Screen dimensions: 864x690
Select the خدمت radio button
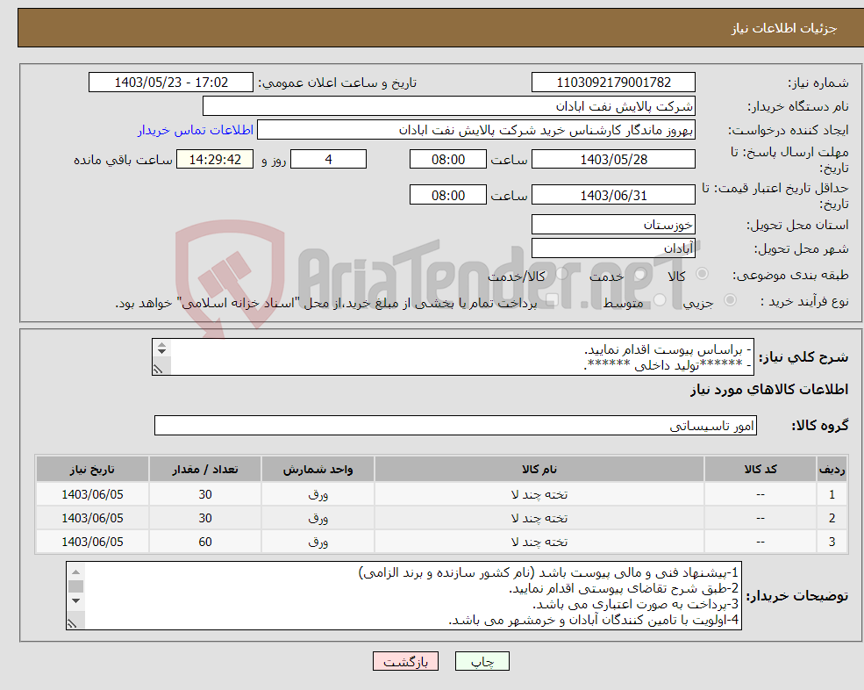pos(640,274)
